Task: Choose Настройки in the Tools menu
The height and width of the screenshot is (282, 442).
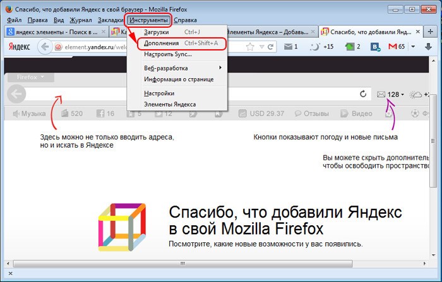Action: click(177, 93)
